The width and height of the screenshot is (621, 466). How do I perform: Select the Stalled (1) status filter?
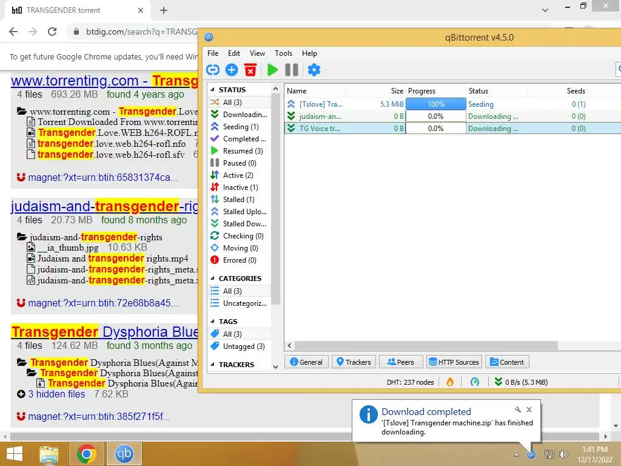pyautogui.click(x=239, y=199)
